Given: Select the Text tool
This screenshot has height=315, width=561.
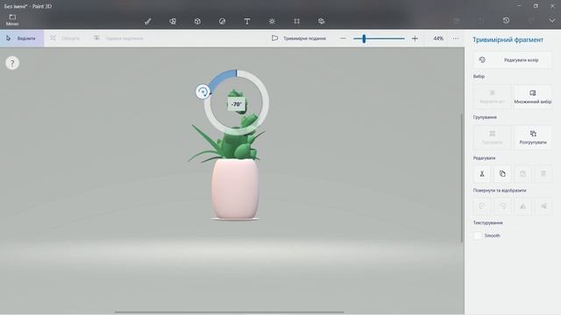Looking at the screenshot, I should (x=247, y=21).
